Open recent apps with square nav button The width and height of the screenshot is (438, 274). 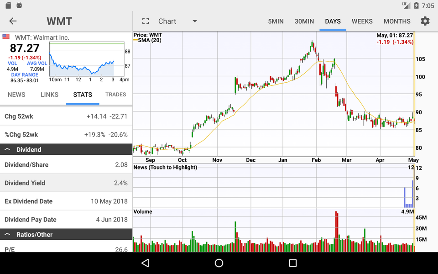[x=292, y=263]
